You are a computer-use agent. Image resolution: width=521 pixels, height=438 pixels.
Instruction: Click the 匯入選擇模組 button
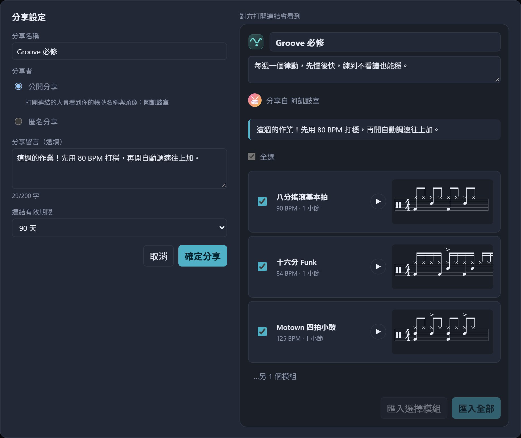[414, 408]
